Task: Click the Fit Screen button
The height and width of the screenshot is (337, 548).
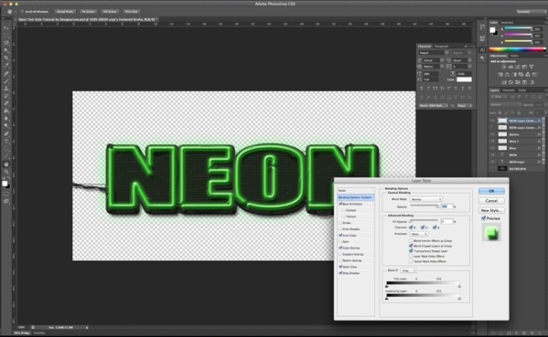Action: tap(89, 12)
